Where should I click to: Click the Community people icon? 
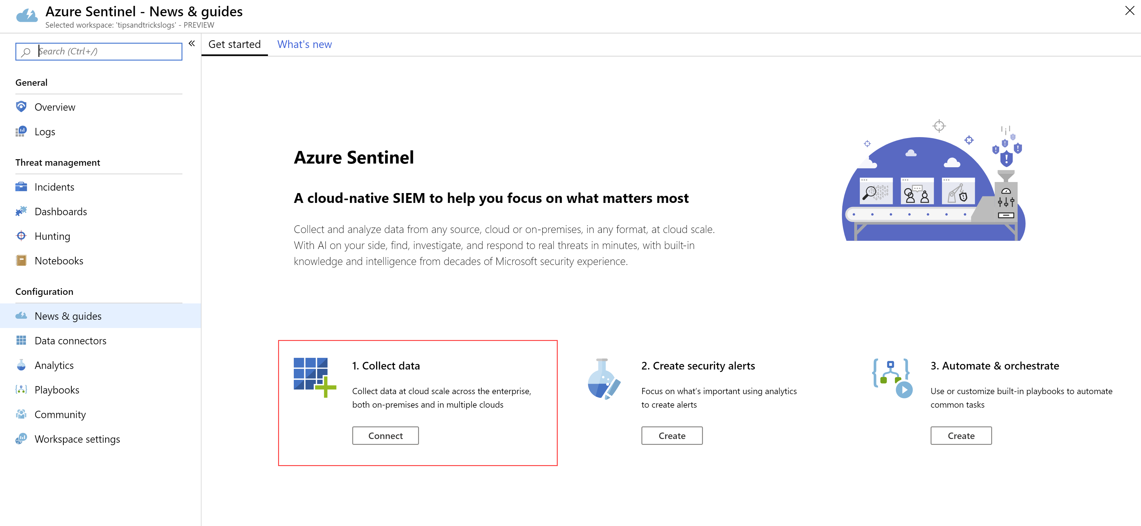click(21, 414)
